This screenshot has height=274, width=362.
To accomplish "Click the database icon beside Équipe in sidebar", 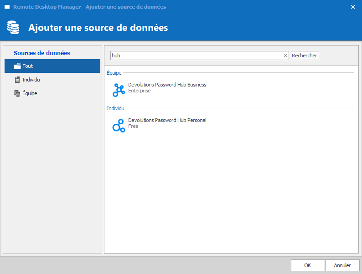I will (17, 93).
